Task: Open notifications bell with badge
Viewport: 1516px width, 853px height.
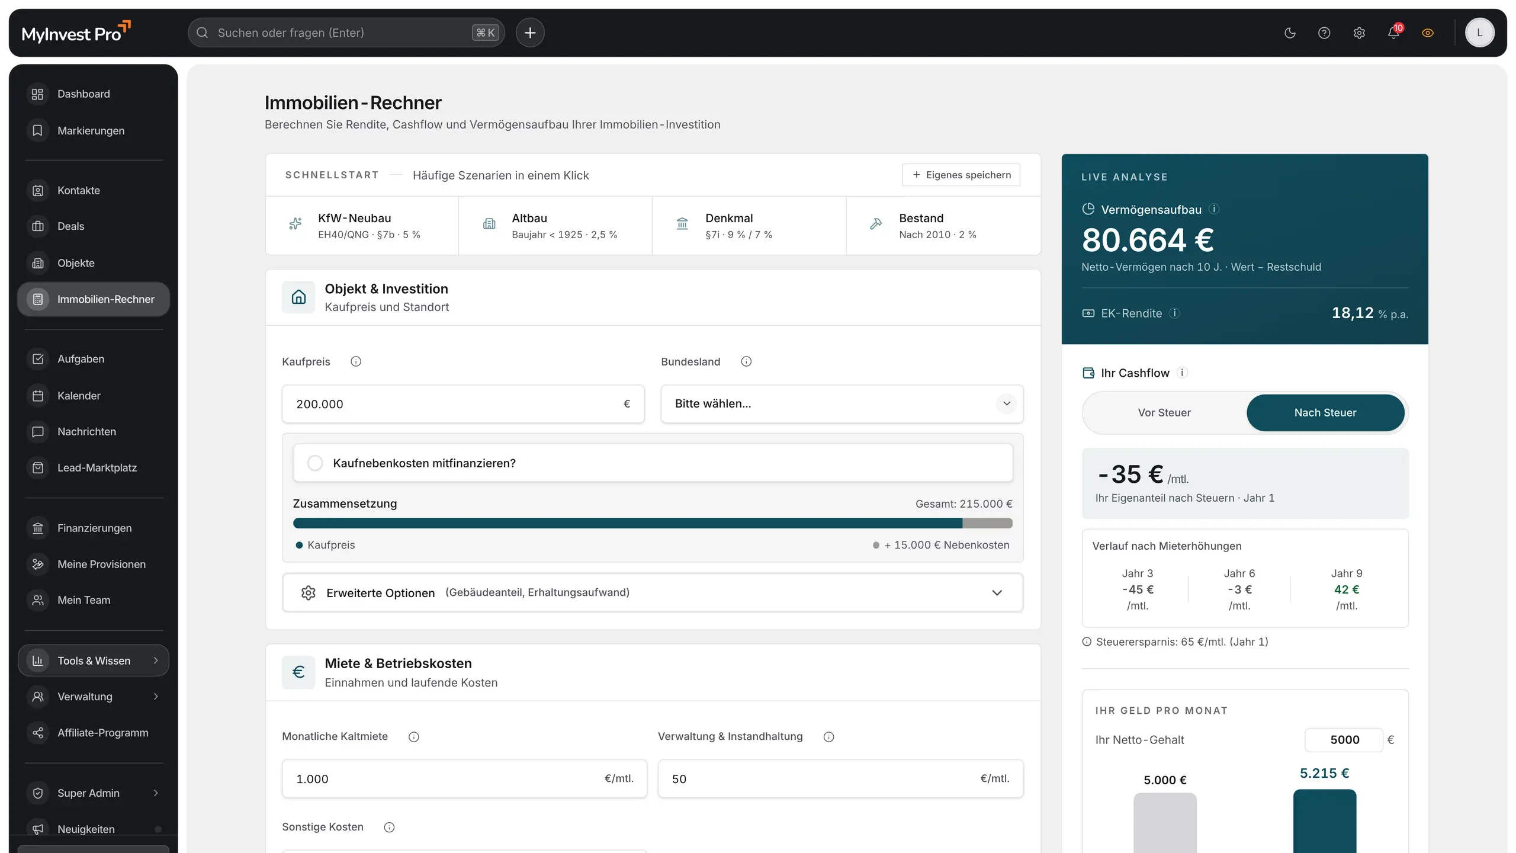Action: [x=1394, y=33]
